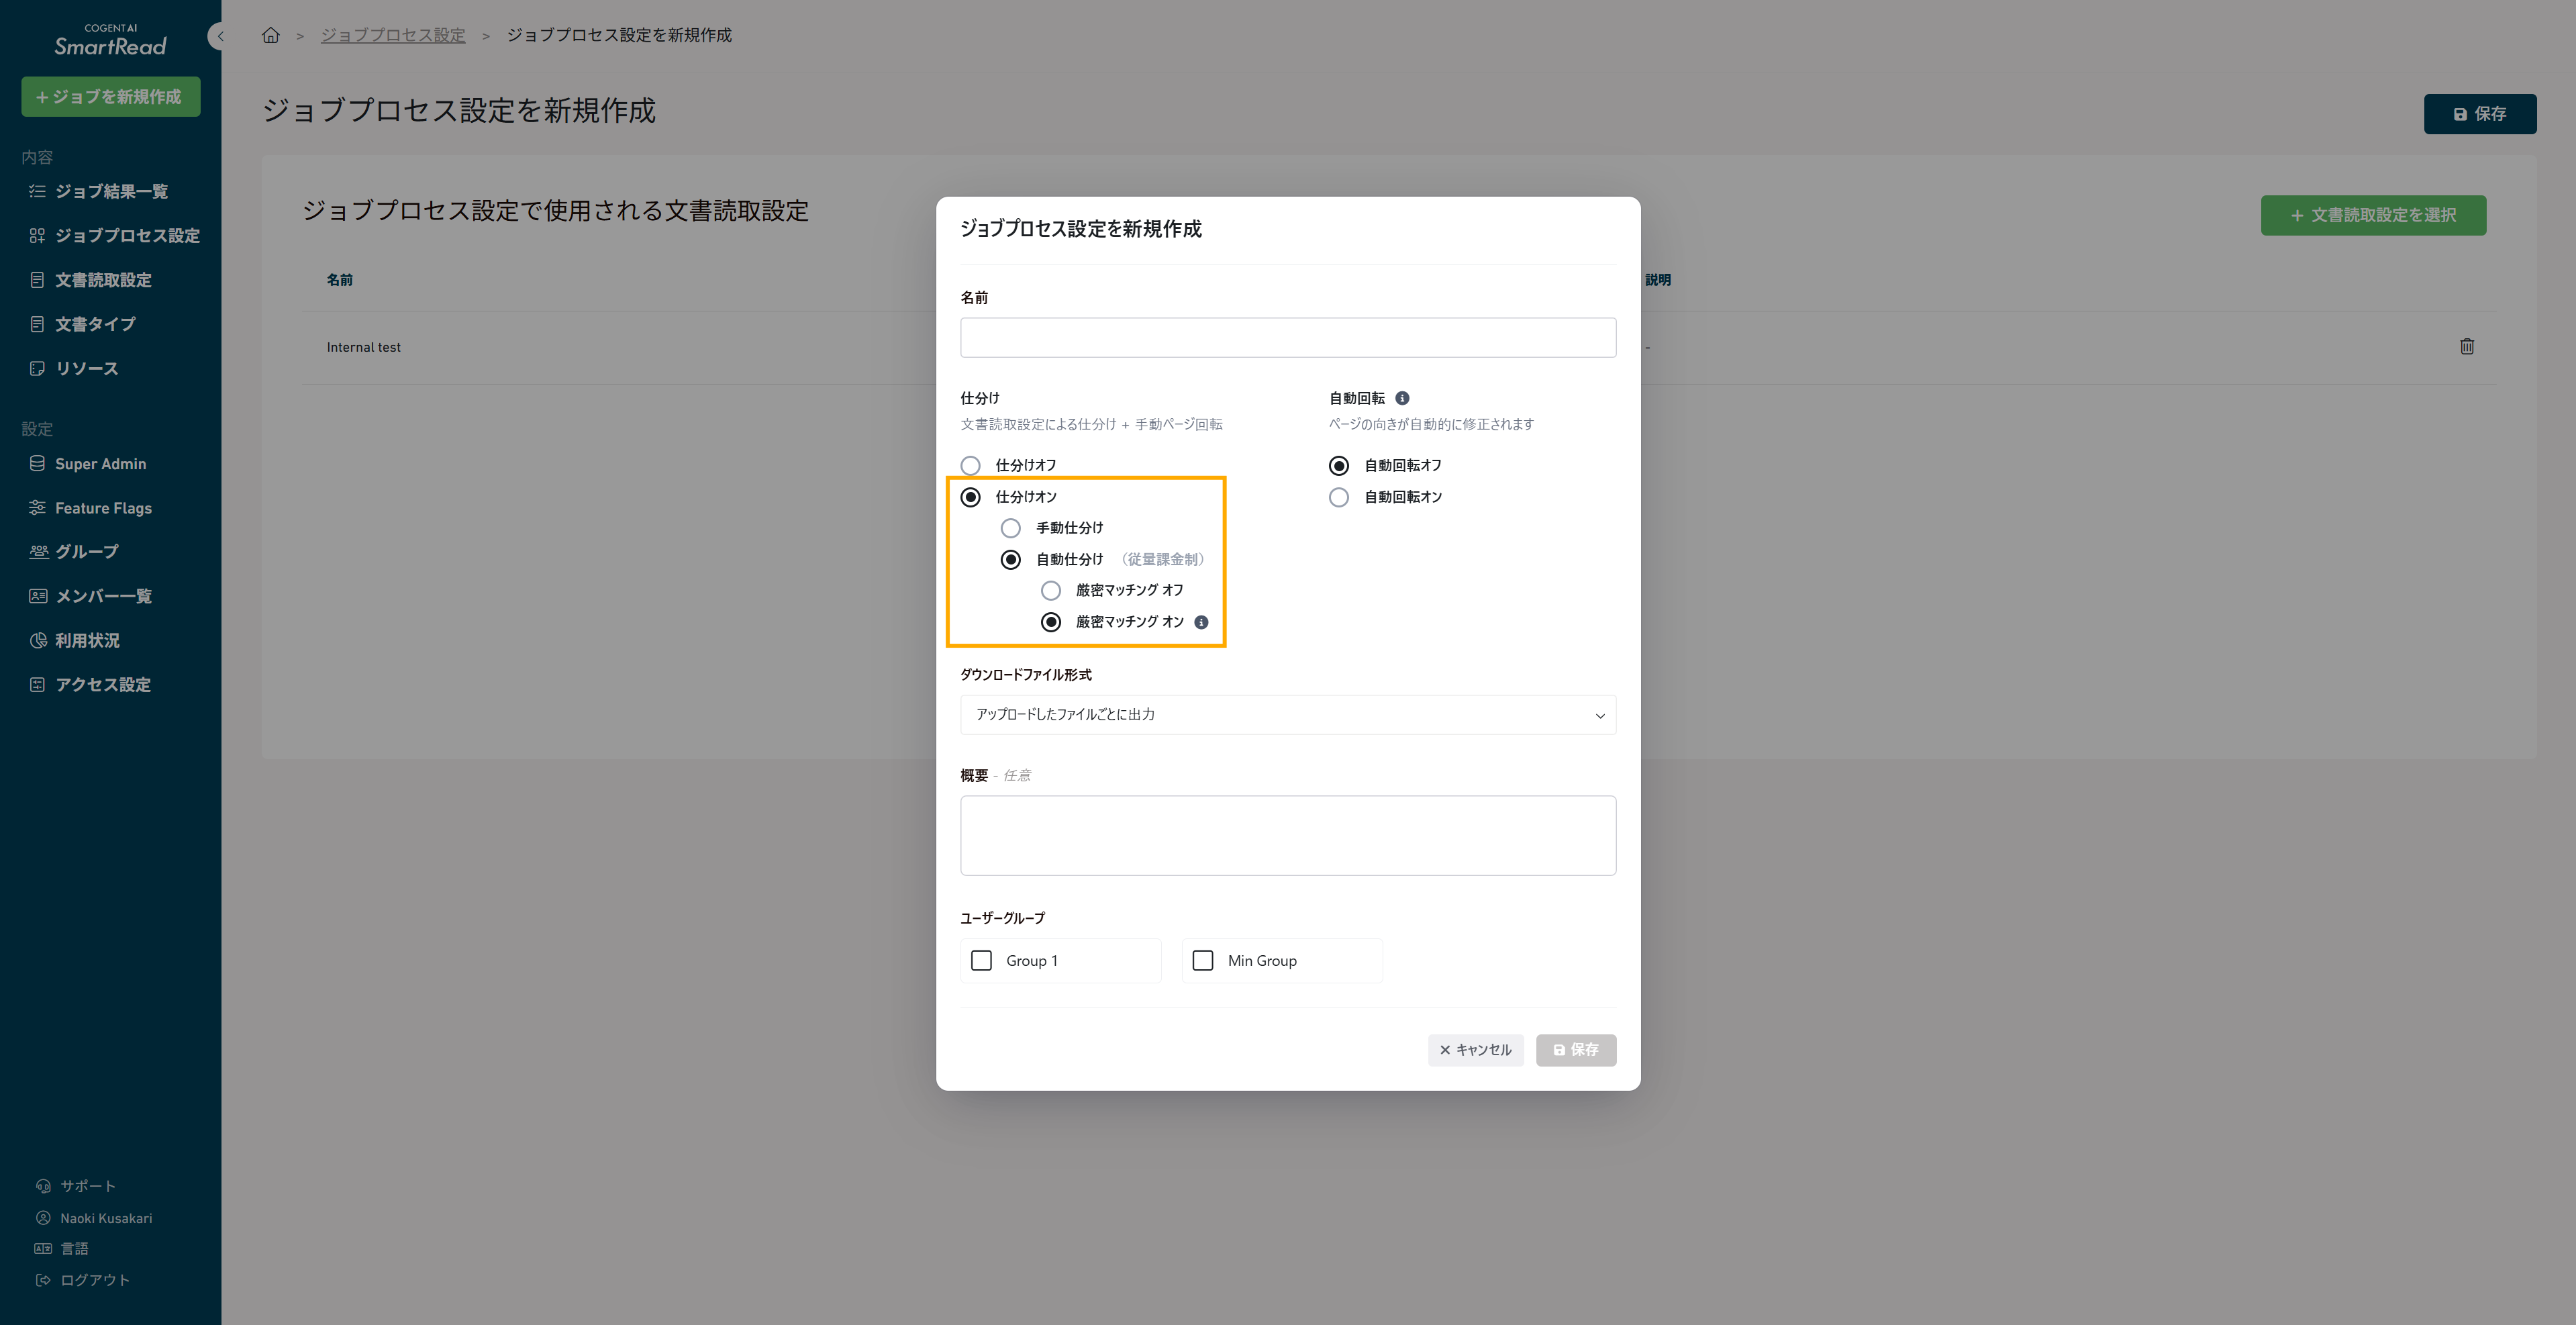Click the 概要 description text area
Viewport: 2576px width, 1325px height.
pyautogui.click(x=1287, y=836)
